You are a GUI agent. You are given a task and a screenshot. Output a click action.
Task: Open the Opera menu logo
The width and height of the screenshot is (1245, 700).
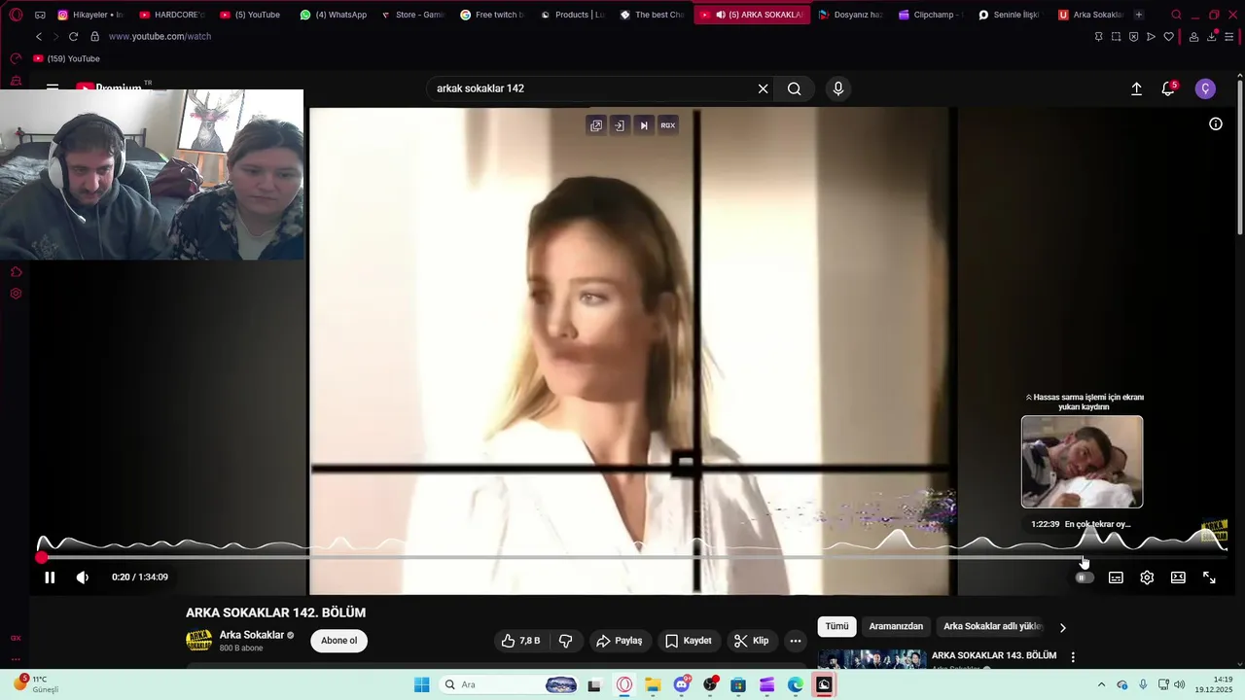[16, 15]
